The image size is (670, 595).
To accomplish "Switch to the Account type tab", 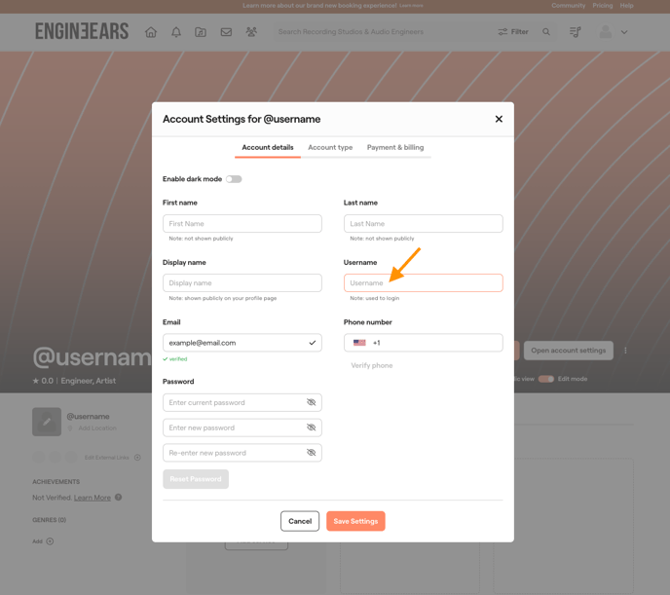I will [330, 148].
